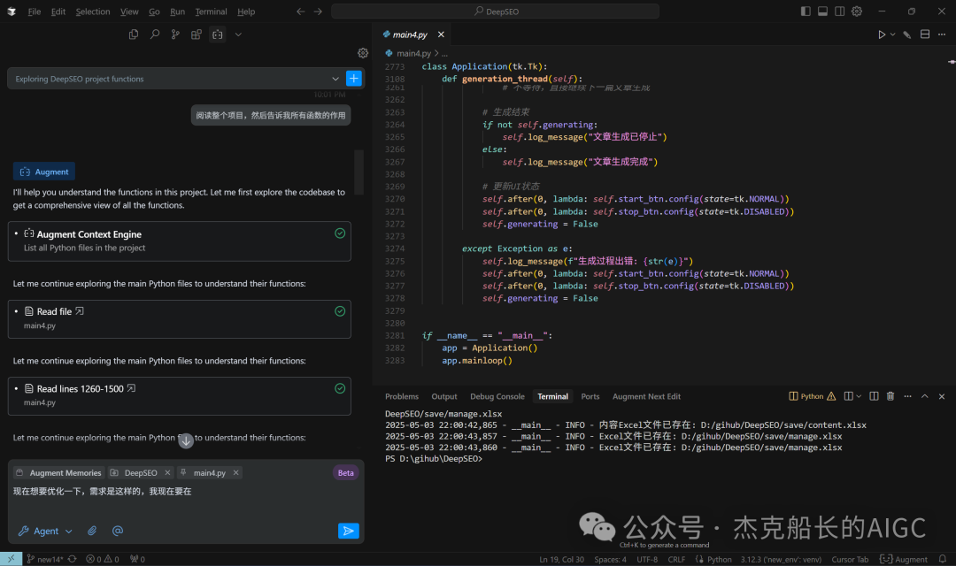
Task: Expand the Read file main4.py card
Action: tap(179, 318)
